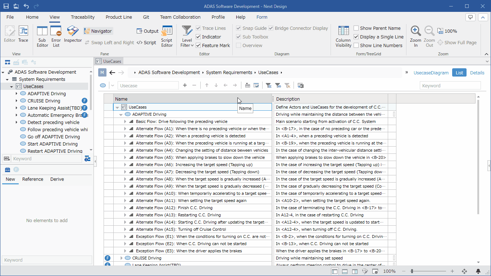
Task: Open the dropdown arrow beside Usecase field
Action: [113, 86]
